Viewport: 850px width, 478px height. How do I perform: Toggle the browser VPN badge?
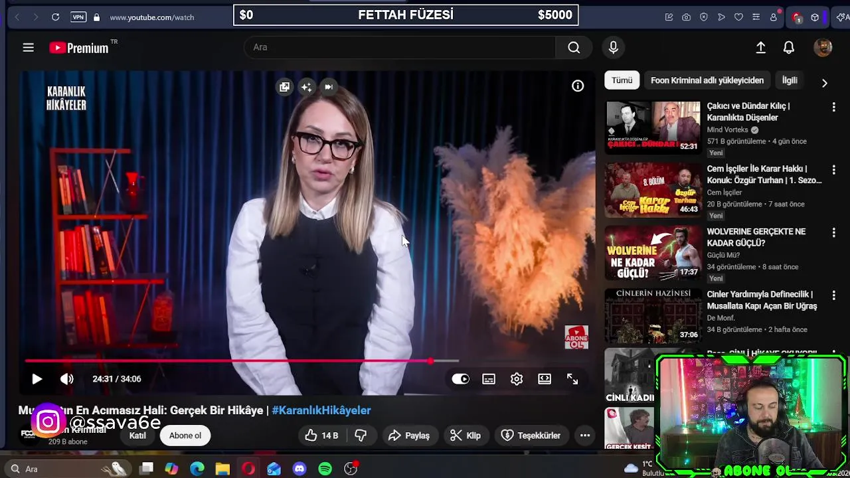coord(78,17)
